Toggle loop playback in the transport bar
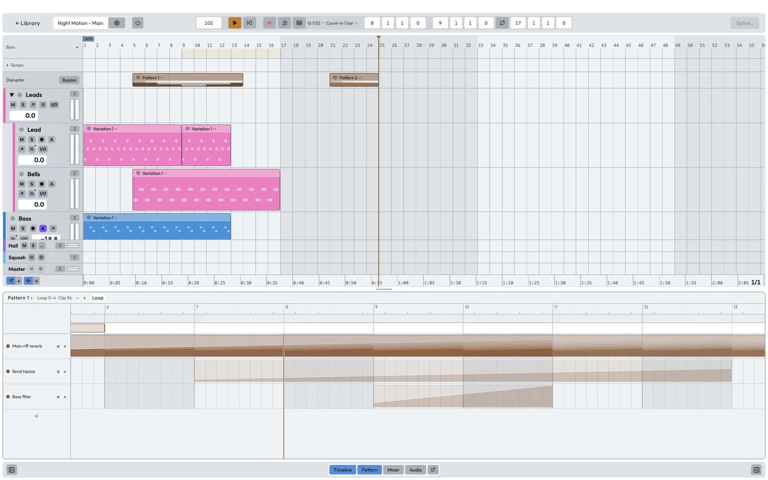The height and width of the screenshot is (480, 768). [502, 23]
